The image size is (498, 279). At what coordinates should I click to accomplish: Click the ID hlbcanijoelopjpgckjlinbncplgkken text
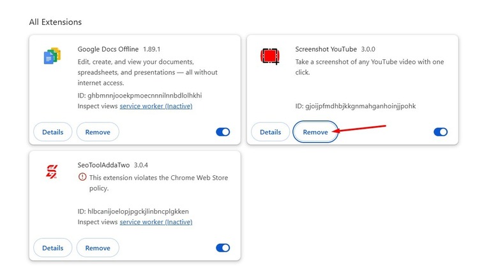133,211
